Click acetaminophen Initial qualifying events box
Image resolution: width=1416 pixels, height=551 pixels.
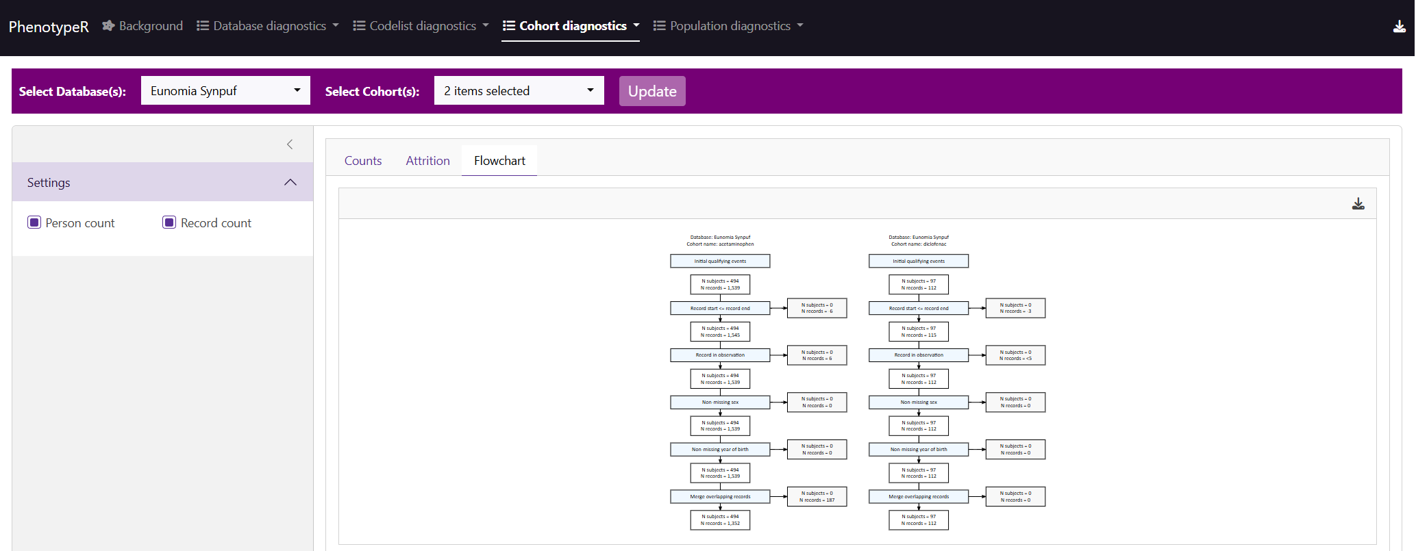(720, 261)
